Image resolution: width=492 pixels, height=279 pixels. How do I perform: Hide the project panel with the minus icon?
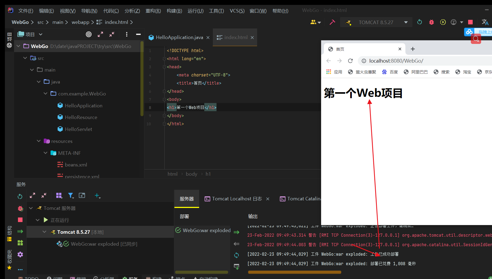point(138,34)
